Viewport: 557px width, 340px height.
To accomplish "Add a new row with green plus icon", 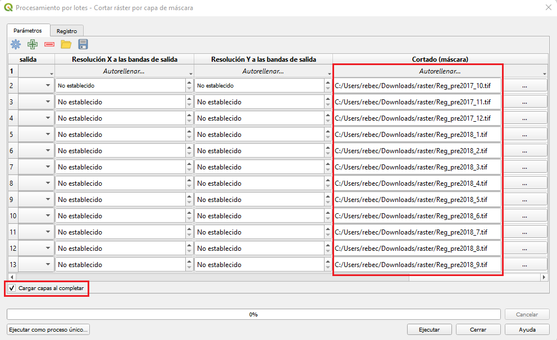I will (x=33, y=44).
